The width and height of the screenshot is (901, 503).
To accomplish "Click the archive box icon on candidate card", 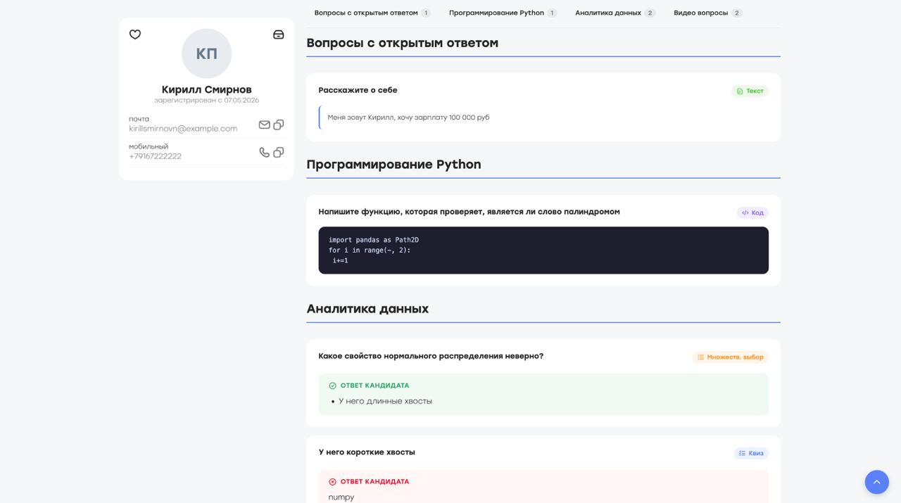I will 279,34.
